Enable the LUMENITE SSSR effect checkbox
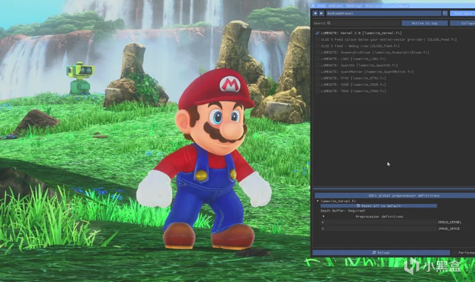This screenshot has width=475, height=282. coord(317,85)
